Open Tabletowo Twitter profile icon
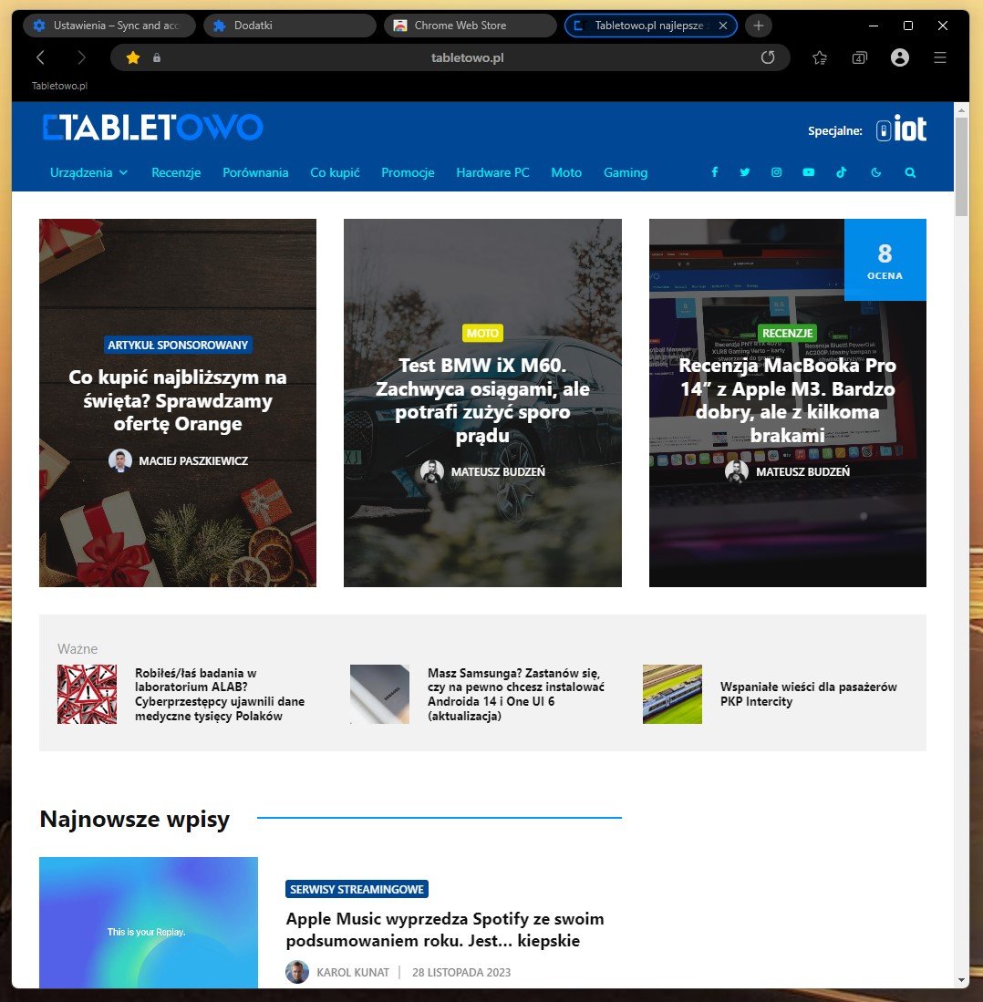This screenshot has height=1002, width=983. coord(745,172)
